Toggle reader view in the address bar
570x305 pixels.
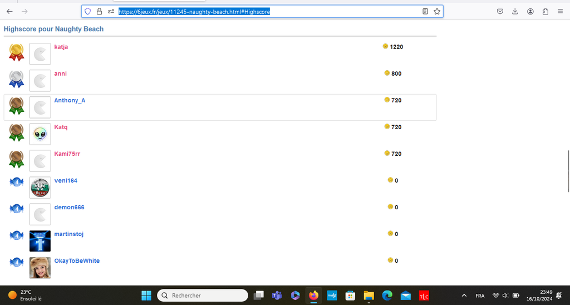tap(425, 11)
